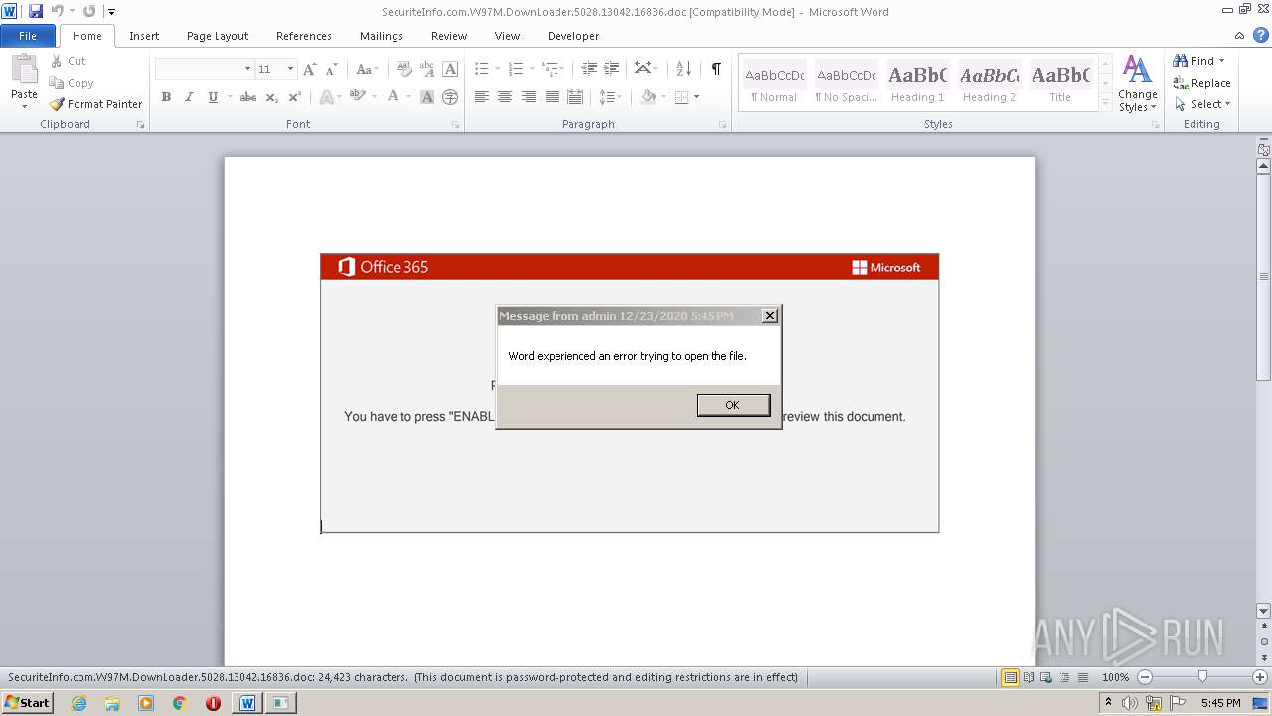Open the Borders dropdown
This screenshot has width=1272, height=716.
(x=696, y=97)
